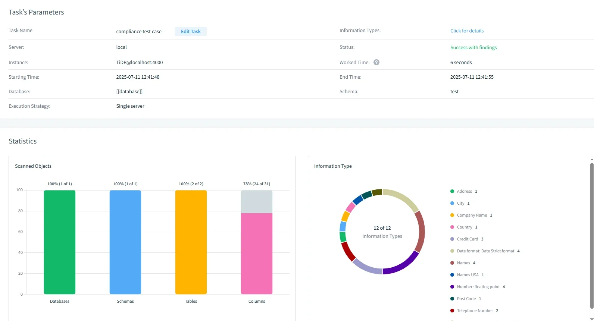Toggle the Credit Card legend entry
The height and width of the screenshot is (321, 594).
(467, 239)
